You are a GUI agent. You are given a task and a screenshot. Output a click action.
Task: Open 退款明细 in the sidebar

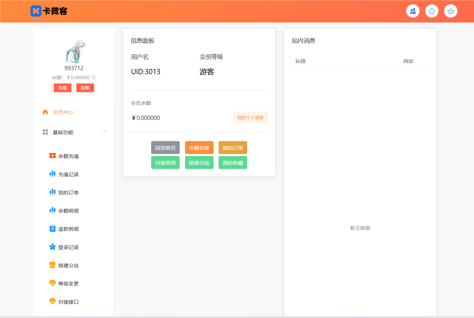point(68,229)
